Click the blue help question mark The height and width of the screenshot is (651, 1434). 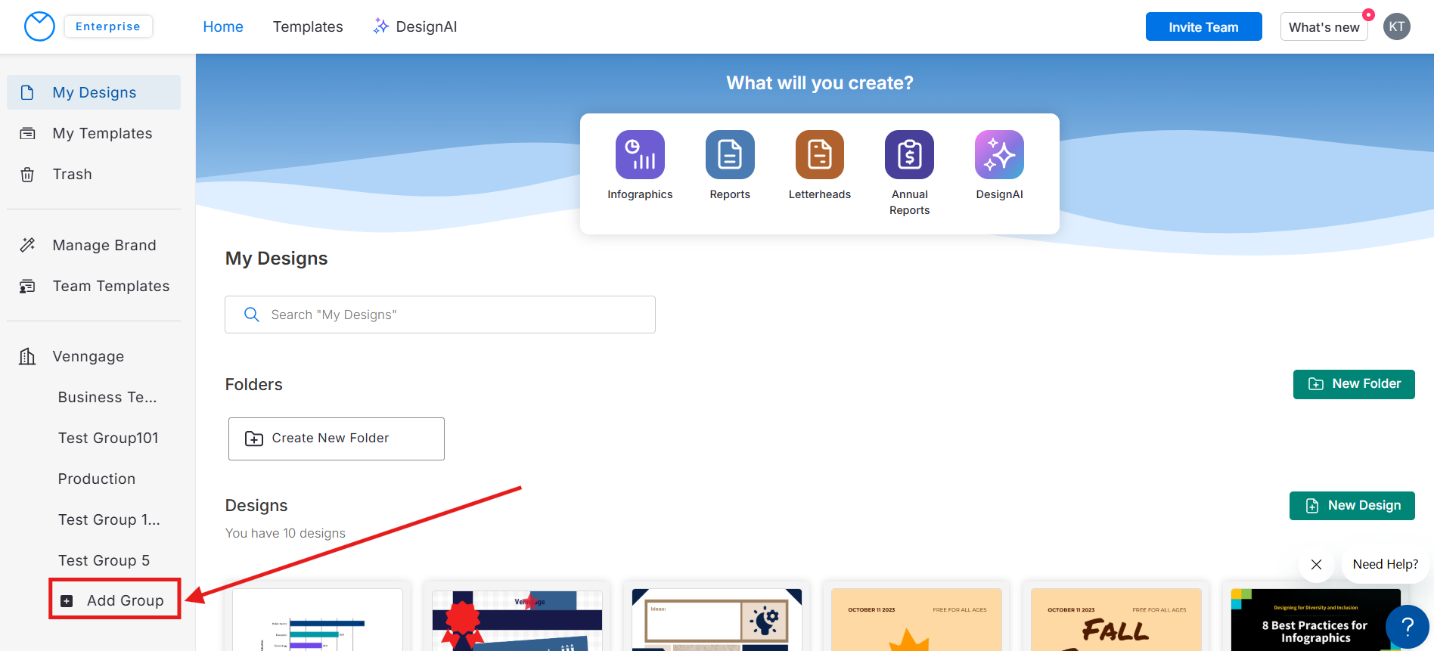point(1407,626)
